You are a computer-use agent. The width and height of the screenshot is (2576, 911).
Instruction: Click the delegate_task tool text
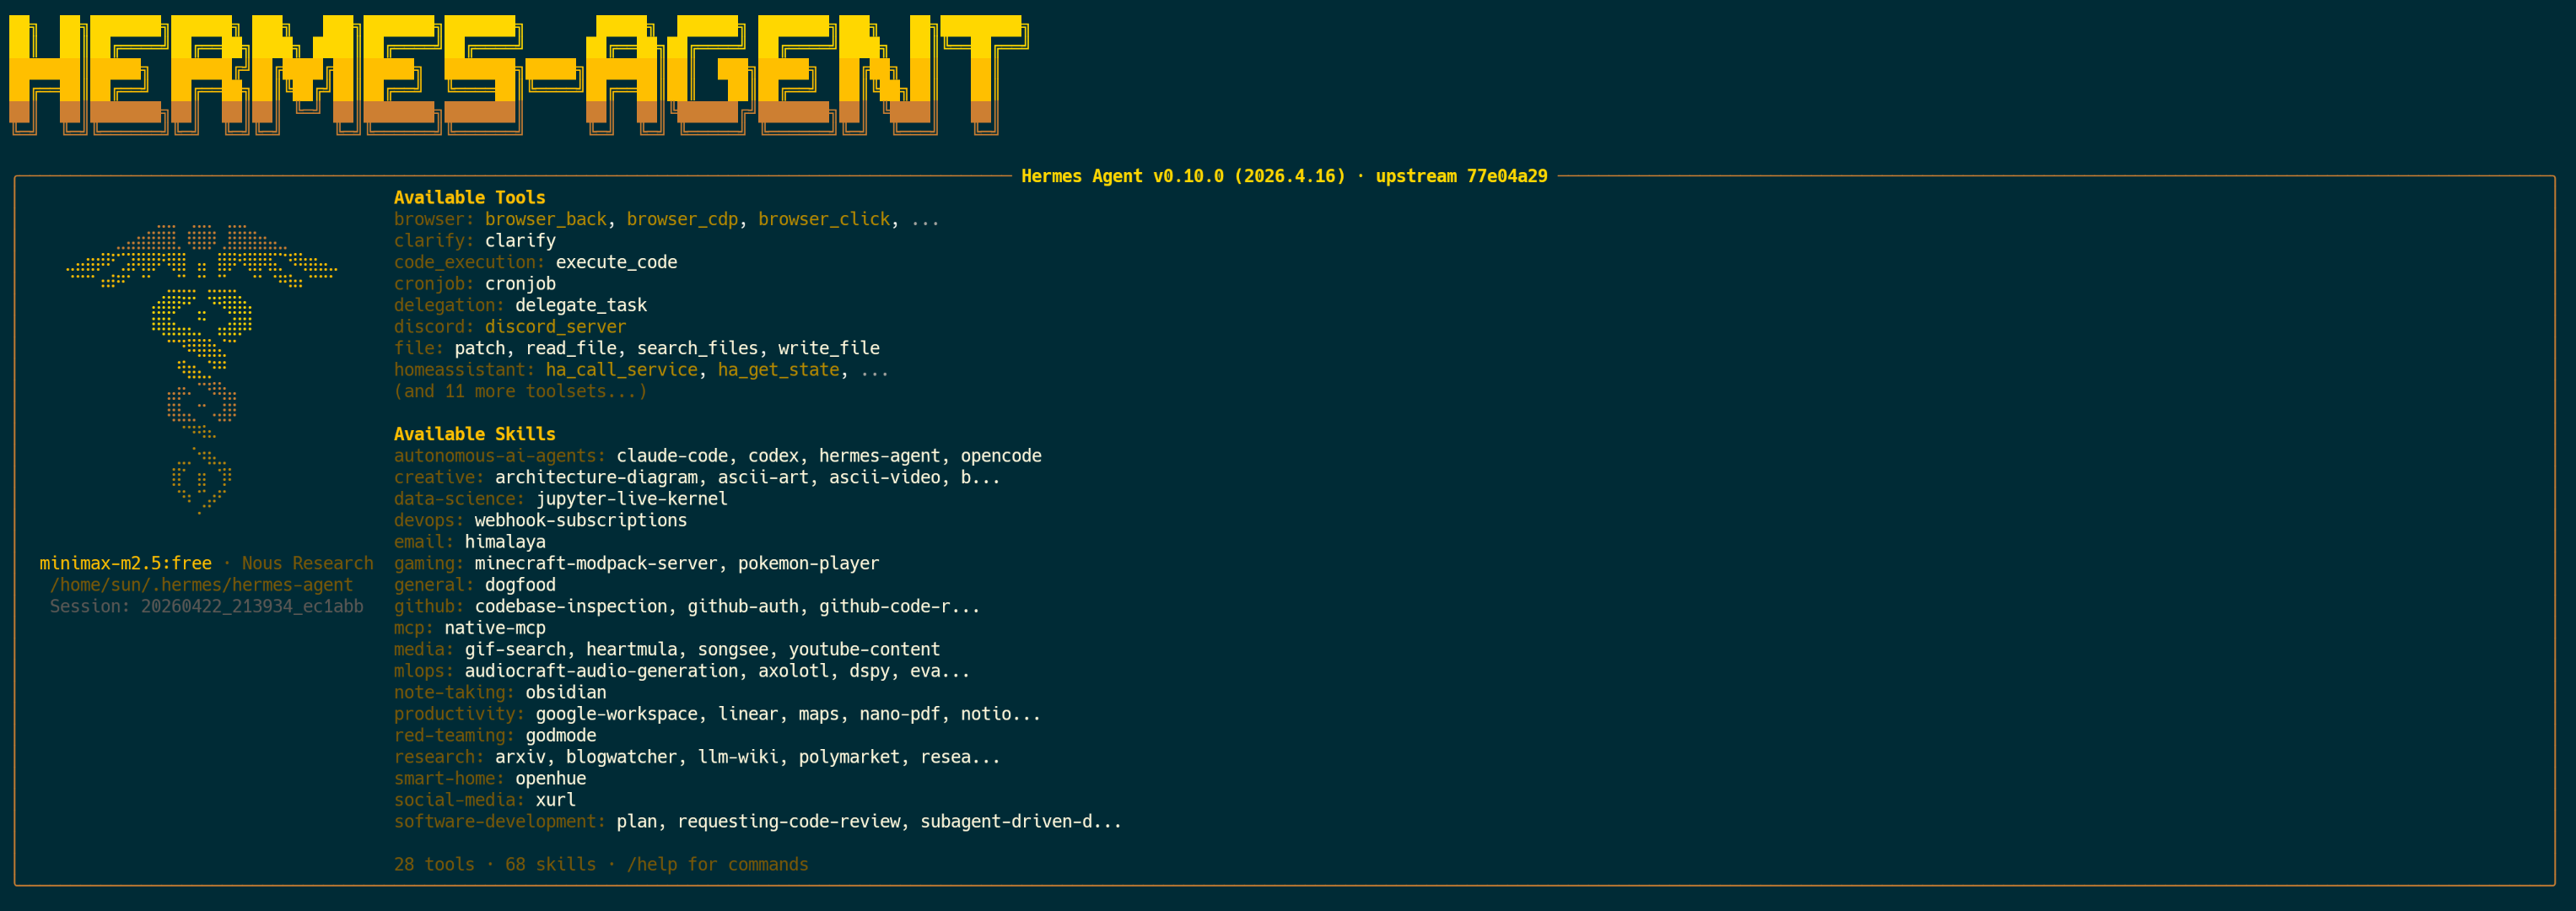(580, 305)
